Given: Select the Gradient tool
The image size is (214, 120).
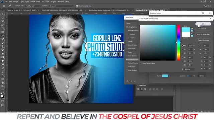Looking at the screenshot, I should [3, 57].
